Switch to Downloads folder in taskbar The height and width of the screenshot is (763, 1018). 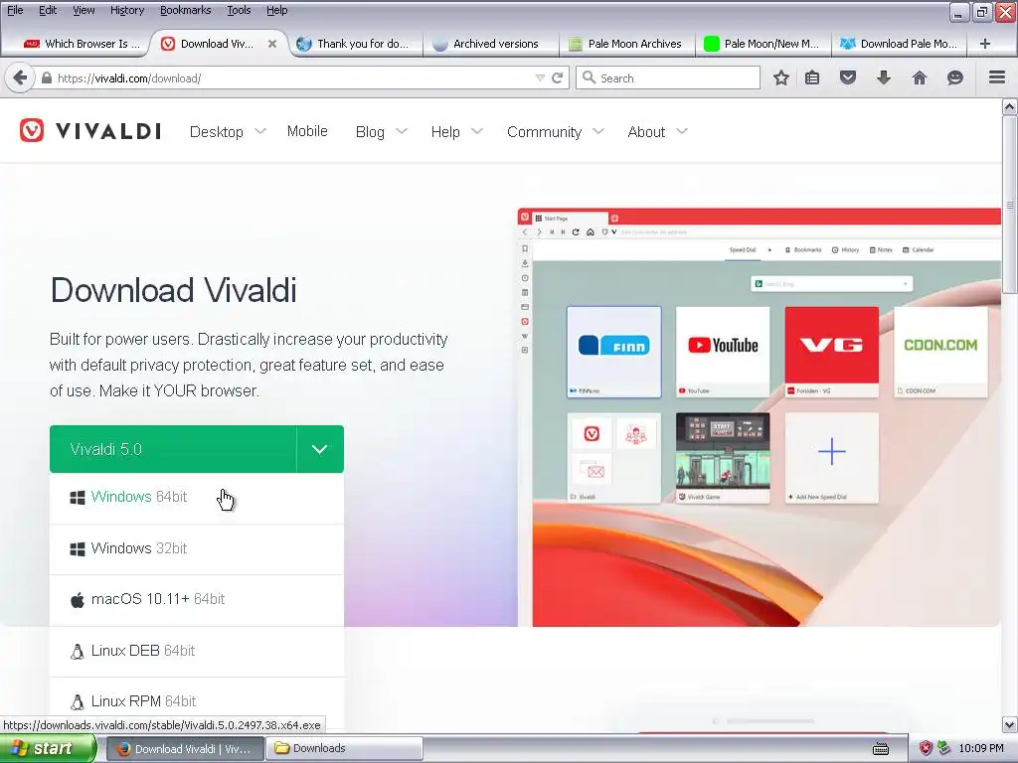point(345,749)
